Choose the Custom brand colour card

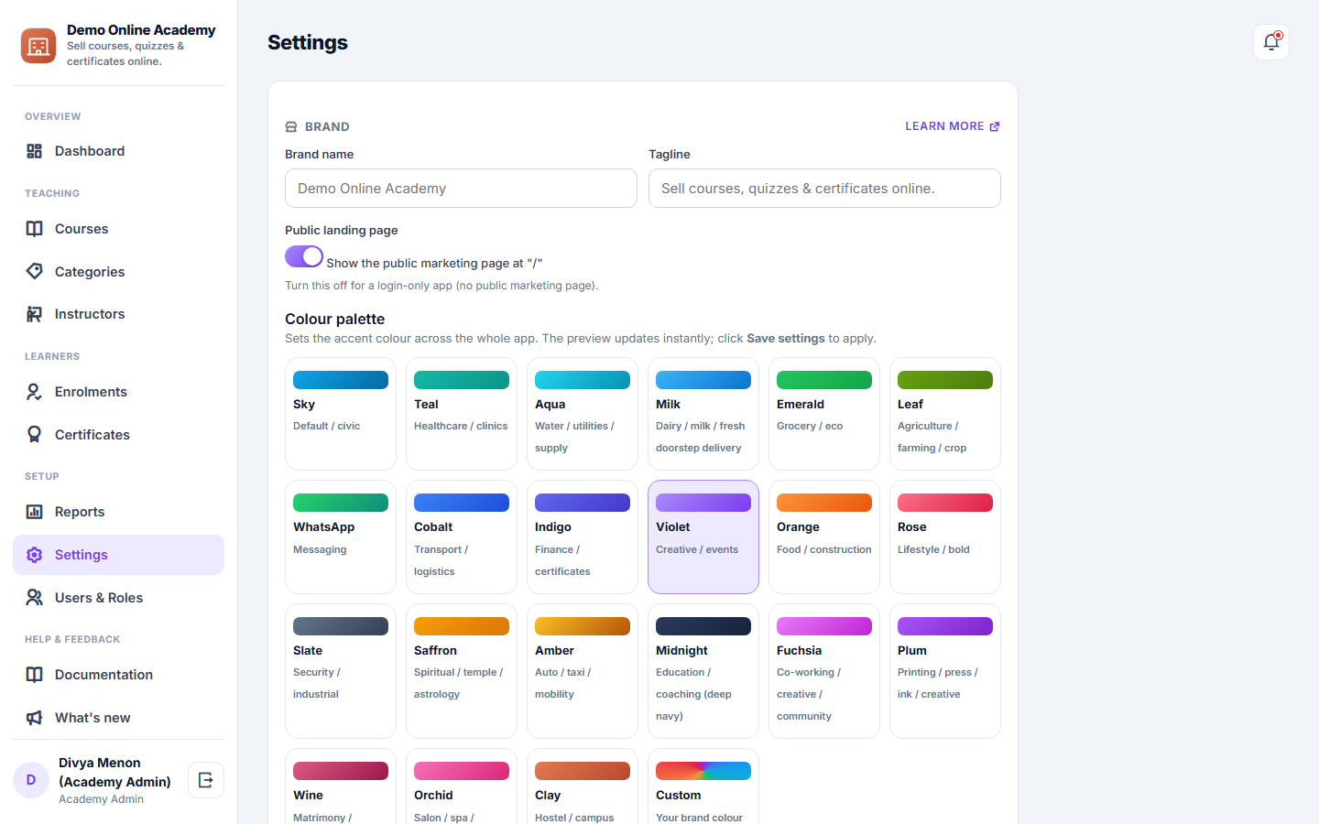click(703, 787)
